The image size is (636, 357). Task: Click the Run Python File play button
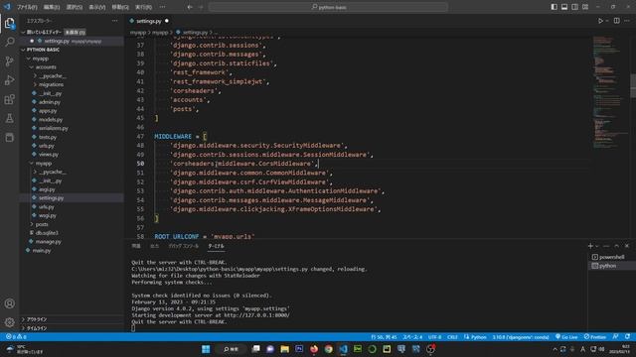pos(600,21)
